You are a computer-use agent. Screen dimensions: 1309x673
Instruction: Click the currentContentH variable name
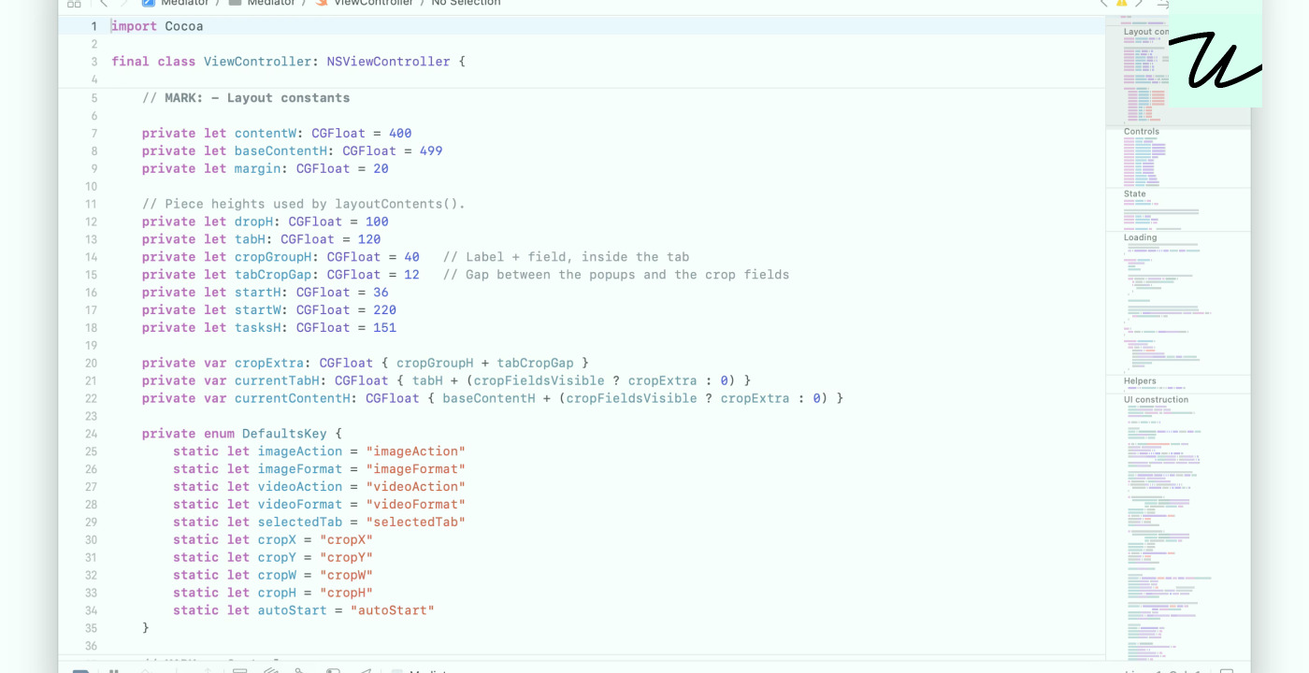[x=293, y=398]
